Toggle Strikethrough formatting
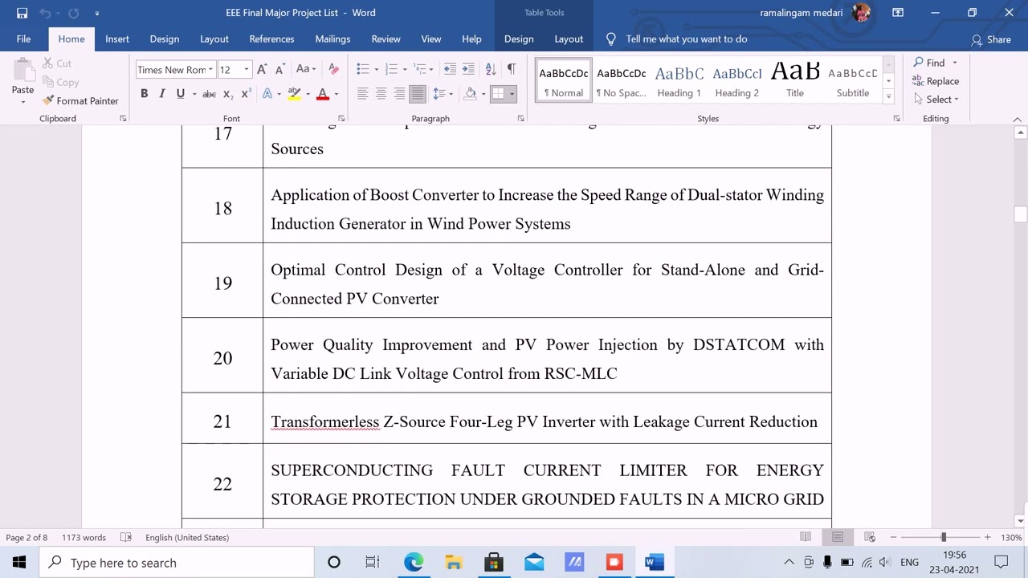 click(x=209, y=94)
